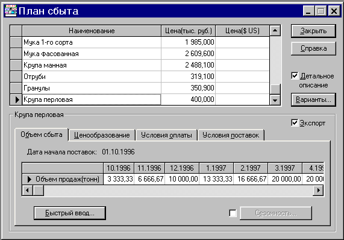
Task: Click the product list scroll up arrow
Action: pyautogui.click(x=275, y=31)
